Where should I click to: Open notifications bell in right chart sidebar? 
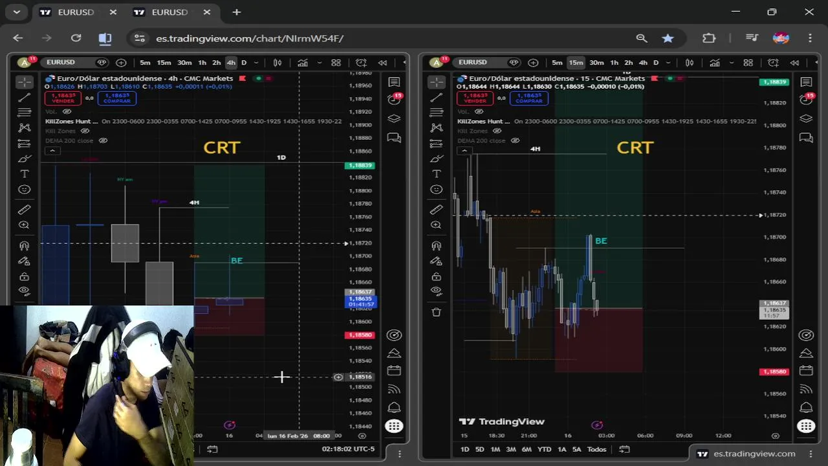click(x=806, y=408)
